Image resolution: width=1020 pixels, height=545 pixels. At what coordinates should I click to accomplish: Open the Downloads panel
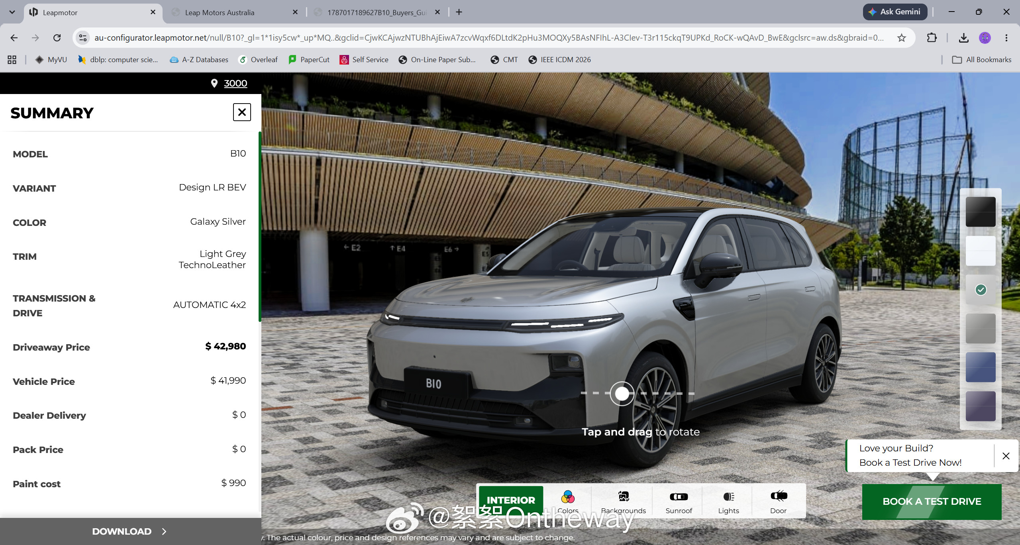click(x=964, y=38)
